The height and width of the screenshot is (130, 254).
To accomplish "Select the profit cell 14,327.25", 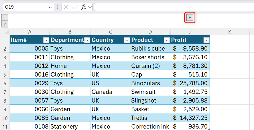I will click(x=190, y=118).
